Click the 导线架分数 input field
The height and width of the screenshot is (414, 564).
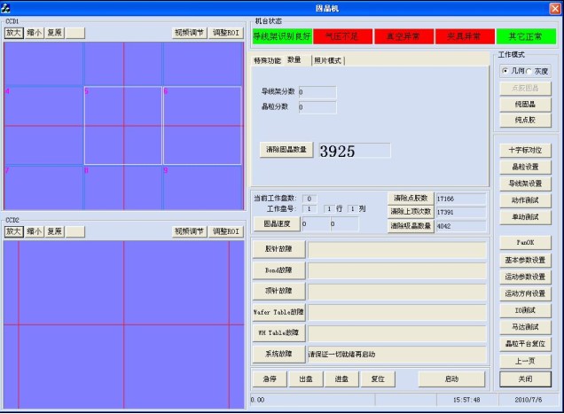(x=317, y=91)
